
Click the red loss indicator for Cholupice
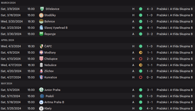(141, 59)
